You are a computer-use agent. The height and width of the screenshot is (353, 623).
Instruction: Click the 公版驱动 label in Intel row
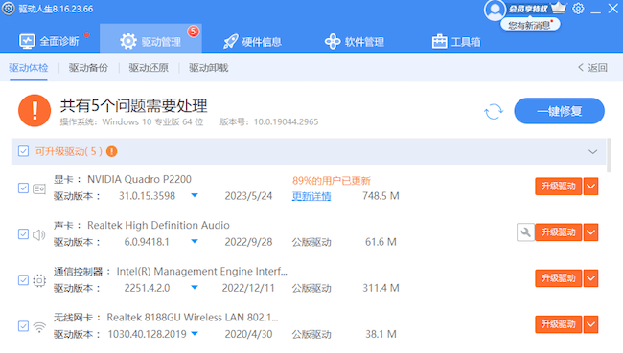tap(311, 288)
